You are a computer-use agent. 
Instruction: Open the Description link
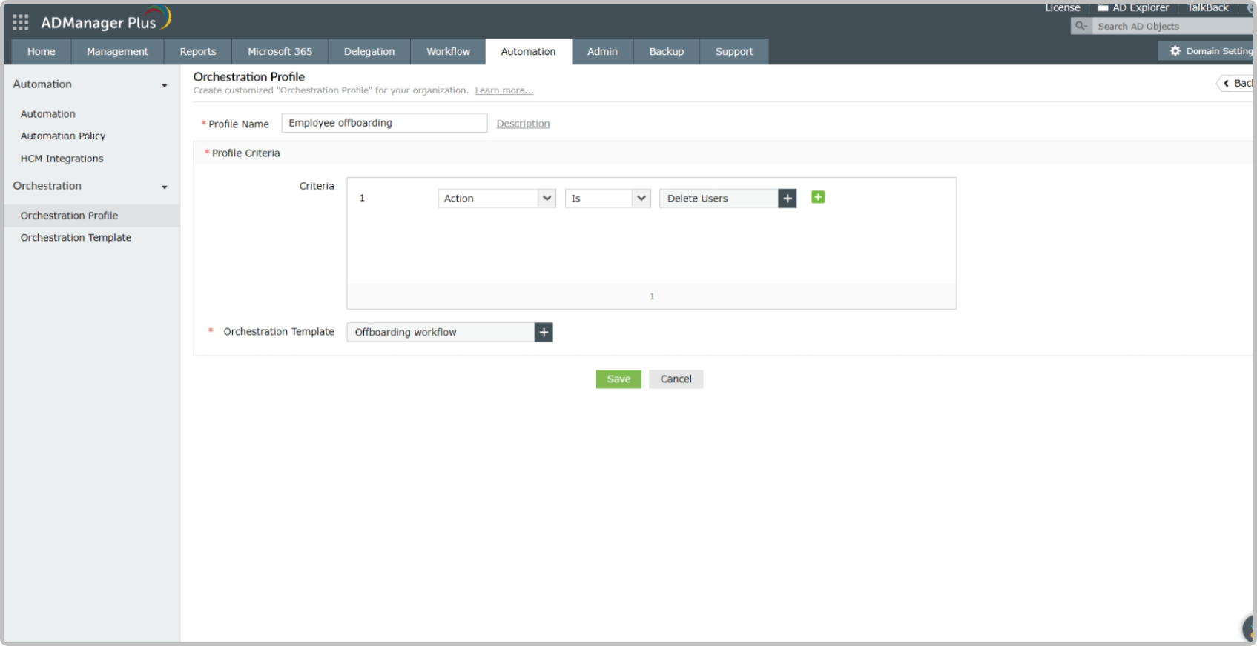coord(523,124)
